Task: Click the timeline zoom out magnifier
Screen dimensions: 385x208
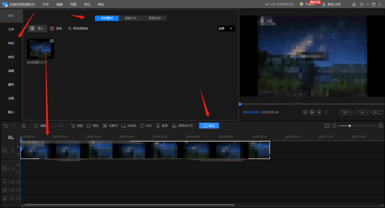Action: [x=334, y=126]
